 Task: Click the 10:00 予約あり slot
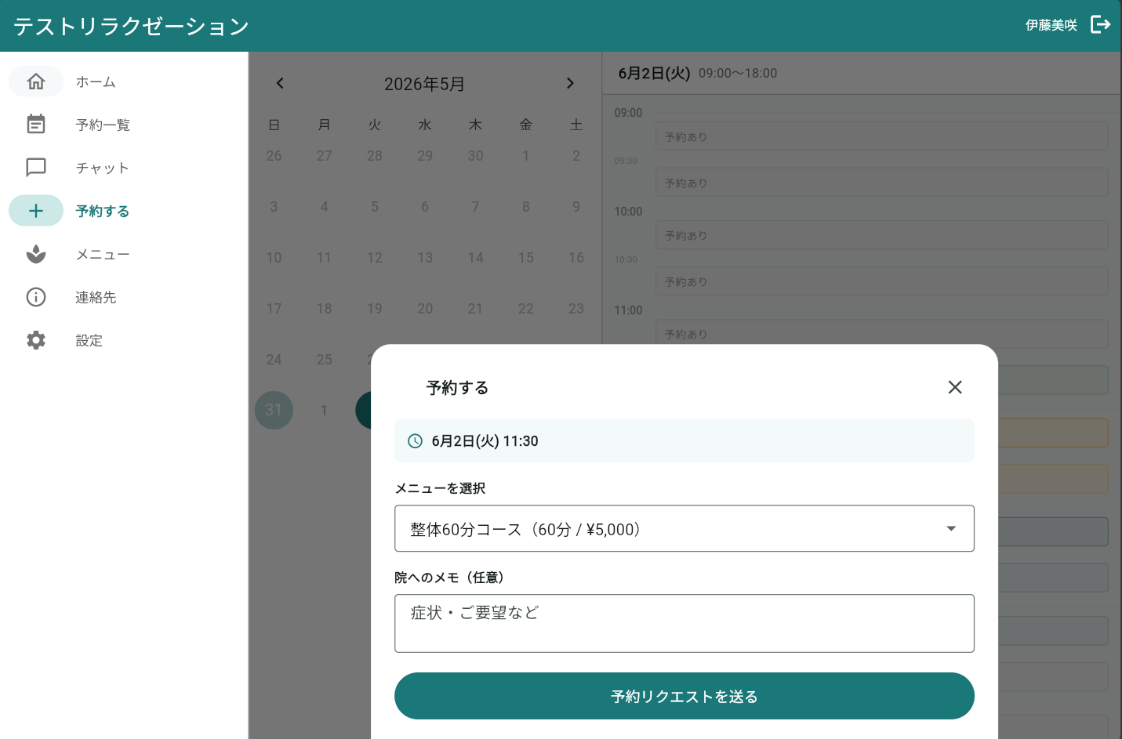tap(882, 235)
